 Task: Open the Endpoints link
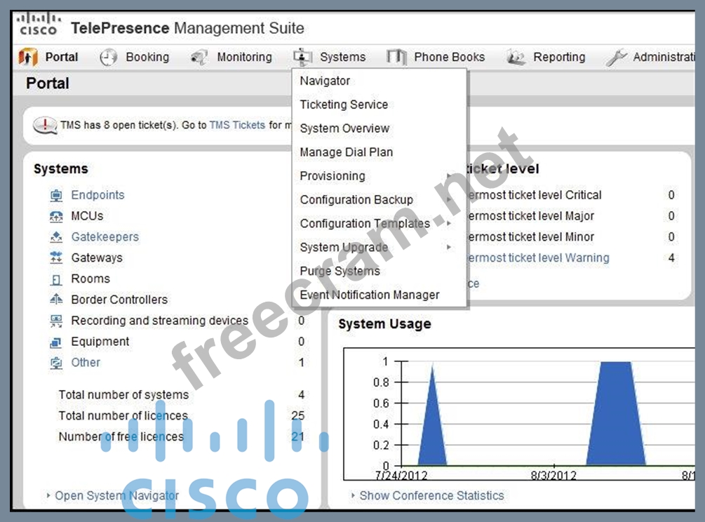[x=98, y=195]
